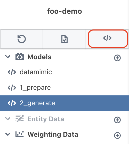Add new Weighting Data with plus icon
Viewport: 129px width, 144px height.
[x=117, y=135]
